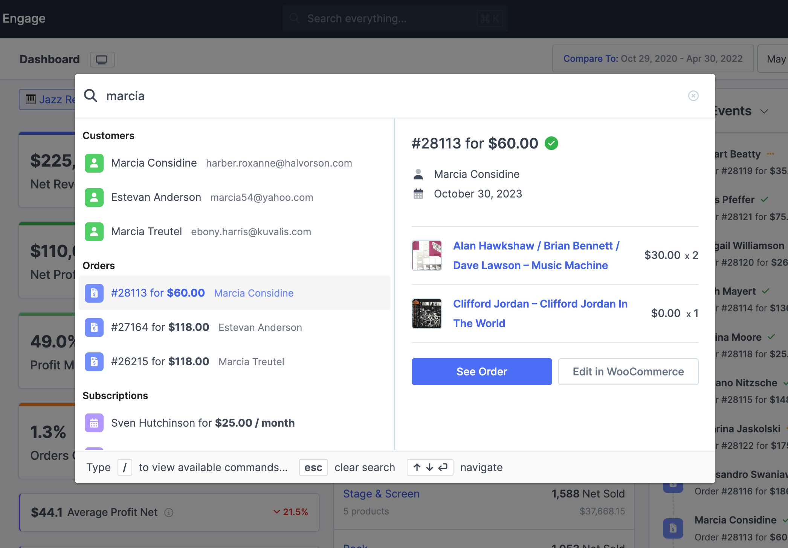
Task: Click Sven Hutchinson subscription calendar icon
Action: click(x=94, y=423)
